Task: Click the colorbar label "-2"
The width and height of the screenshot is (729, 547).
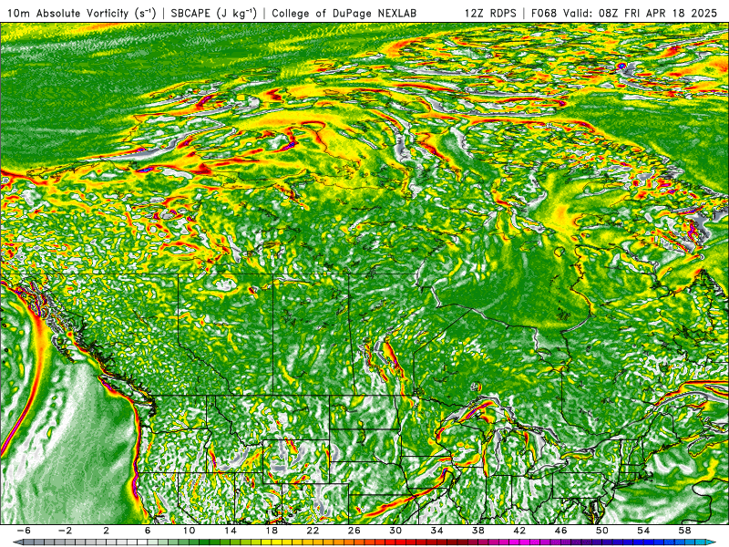Action: click(x=65, y=531)
